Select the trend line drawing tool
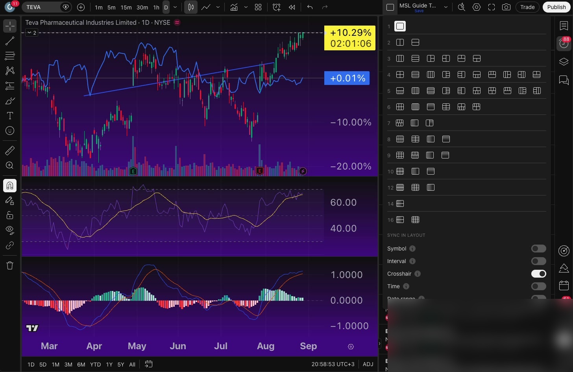Image resolution: width=573 pixels, height=372 pixels. coord(10,41)
